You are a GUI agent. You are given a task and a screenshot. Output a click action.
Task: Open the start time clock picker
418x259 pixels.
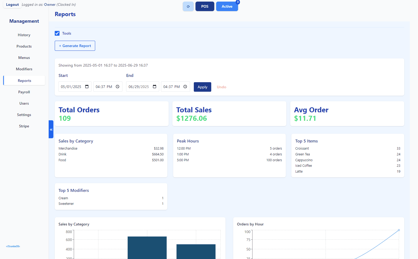pos(118,87)
